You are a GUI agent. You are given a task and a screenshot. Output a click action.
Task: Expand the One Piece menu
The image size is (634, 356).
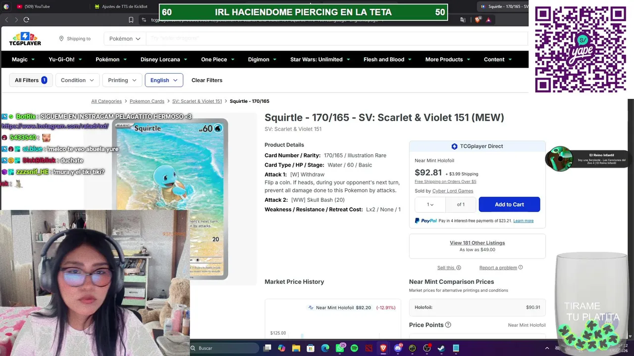(x=217, y=59)
